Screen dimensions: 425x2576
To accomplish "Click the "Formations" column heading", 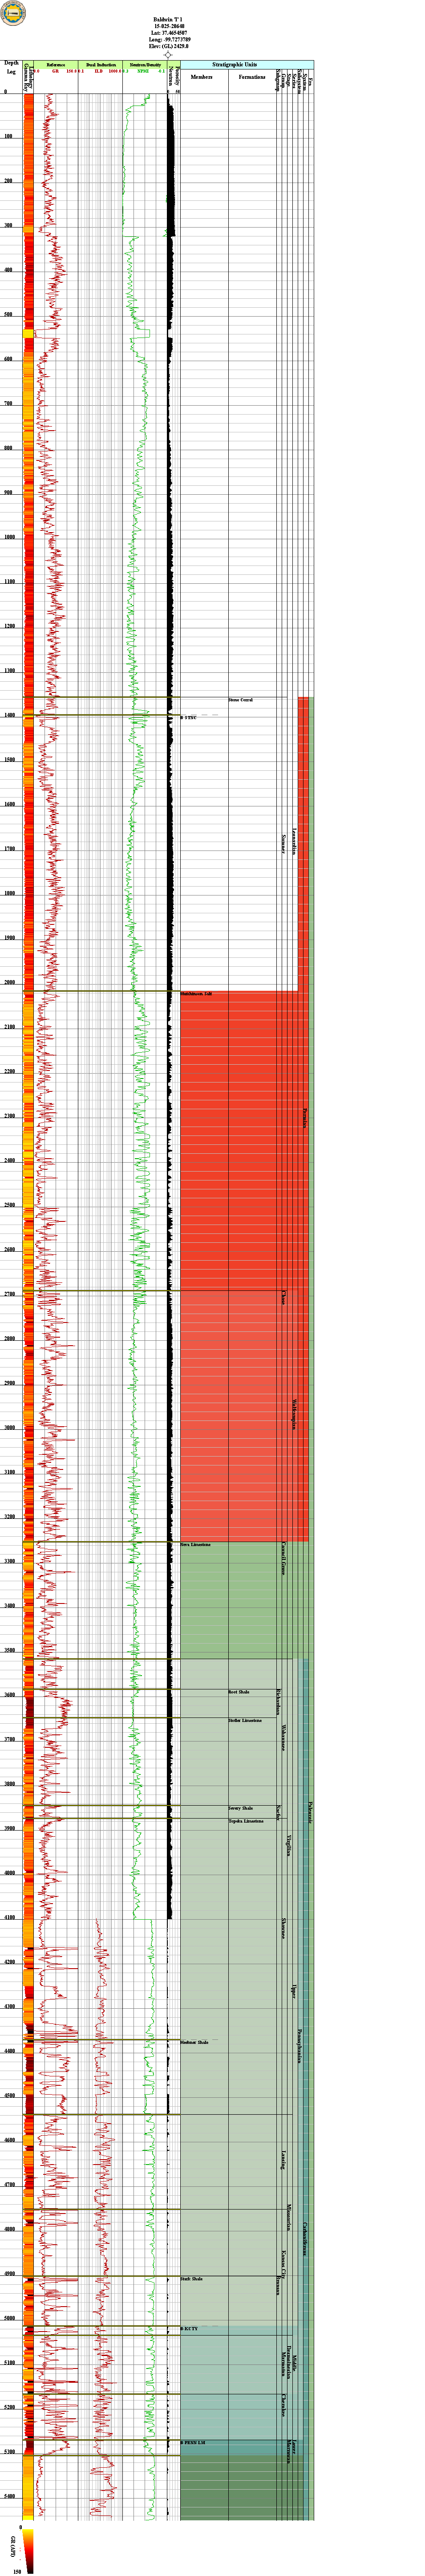I will [252, 77].
